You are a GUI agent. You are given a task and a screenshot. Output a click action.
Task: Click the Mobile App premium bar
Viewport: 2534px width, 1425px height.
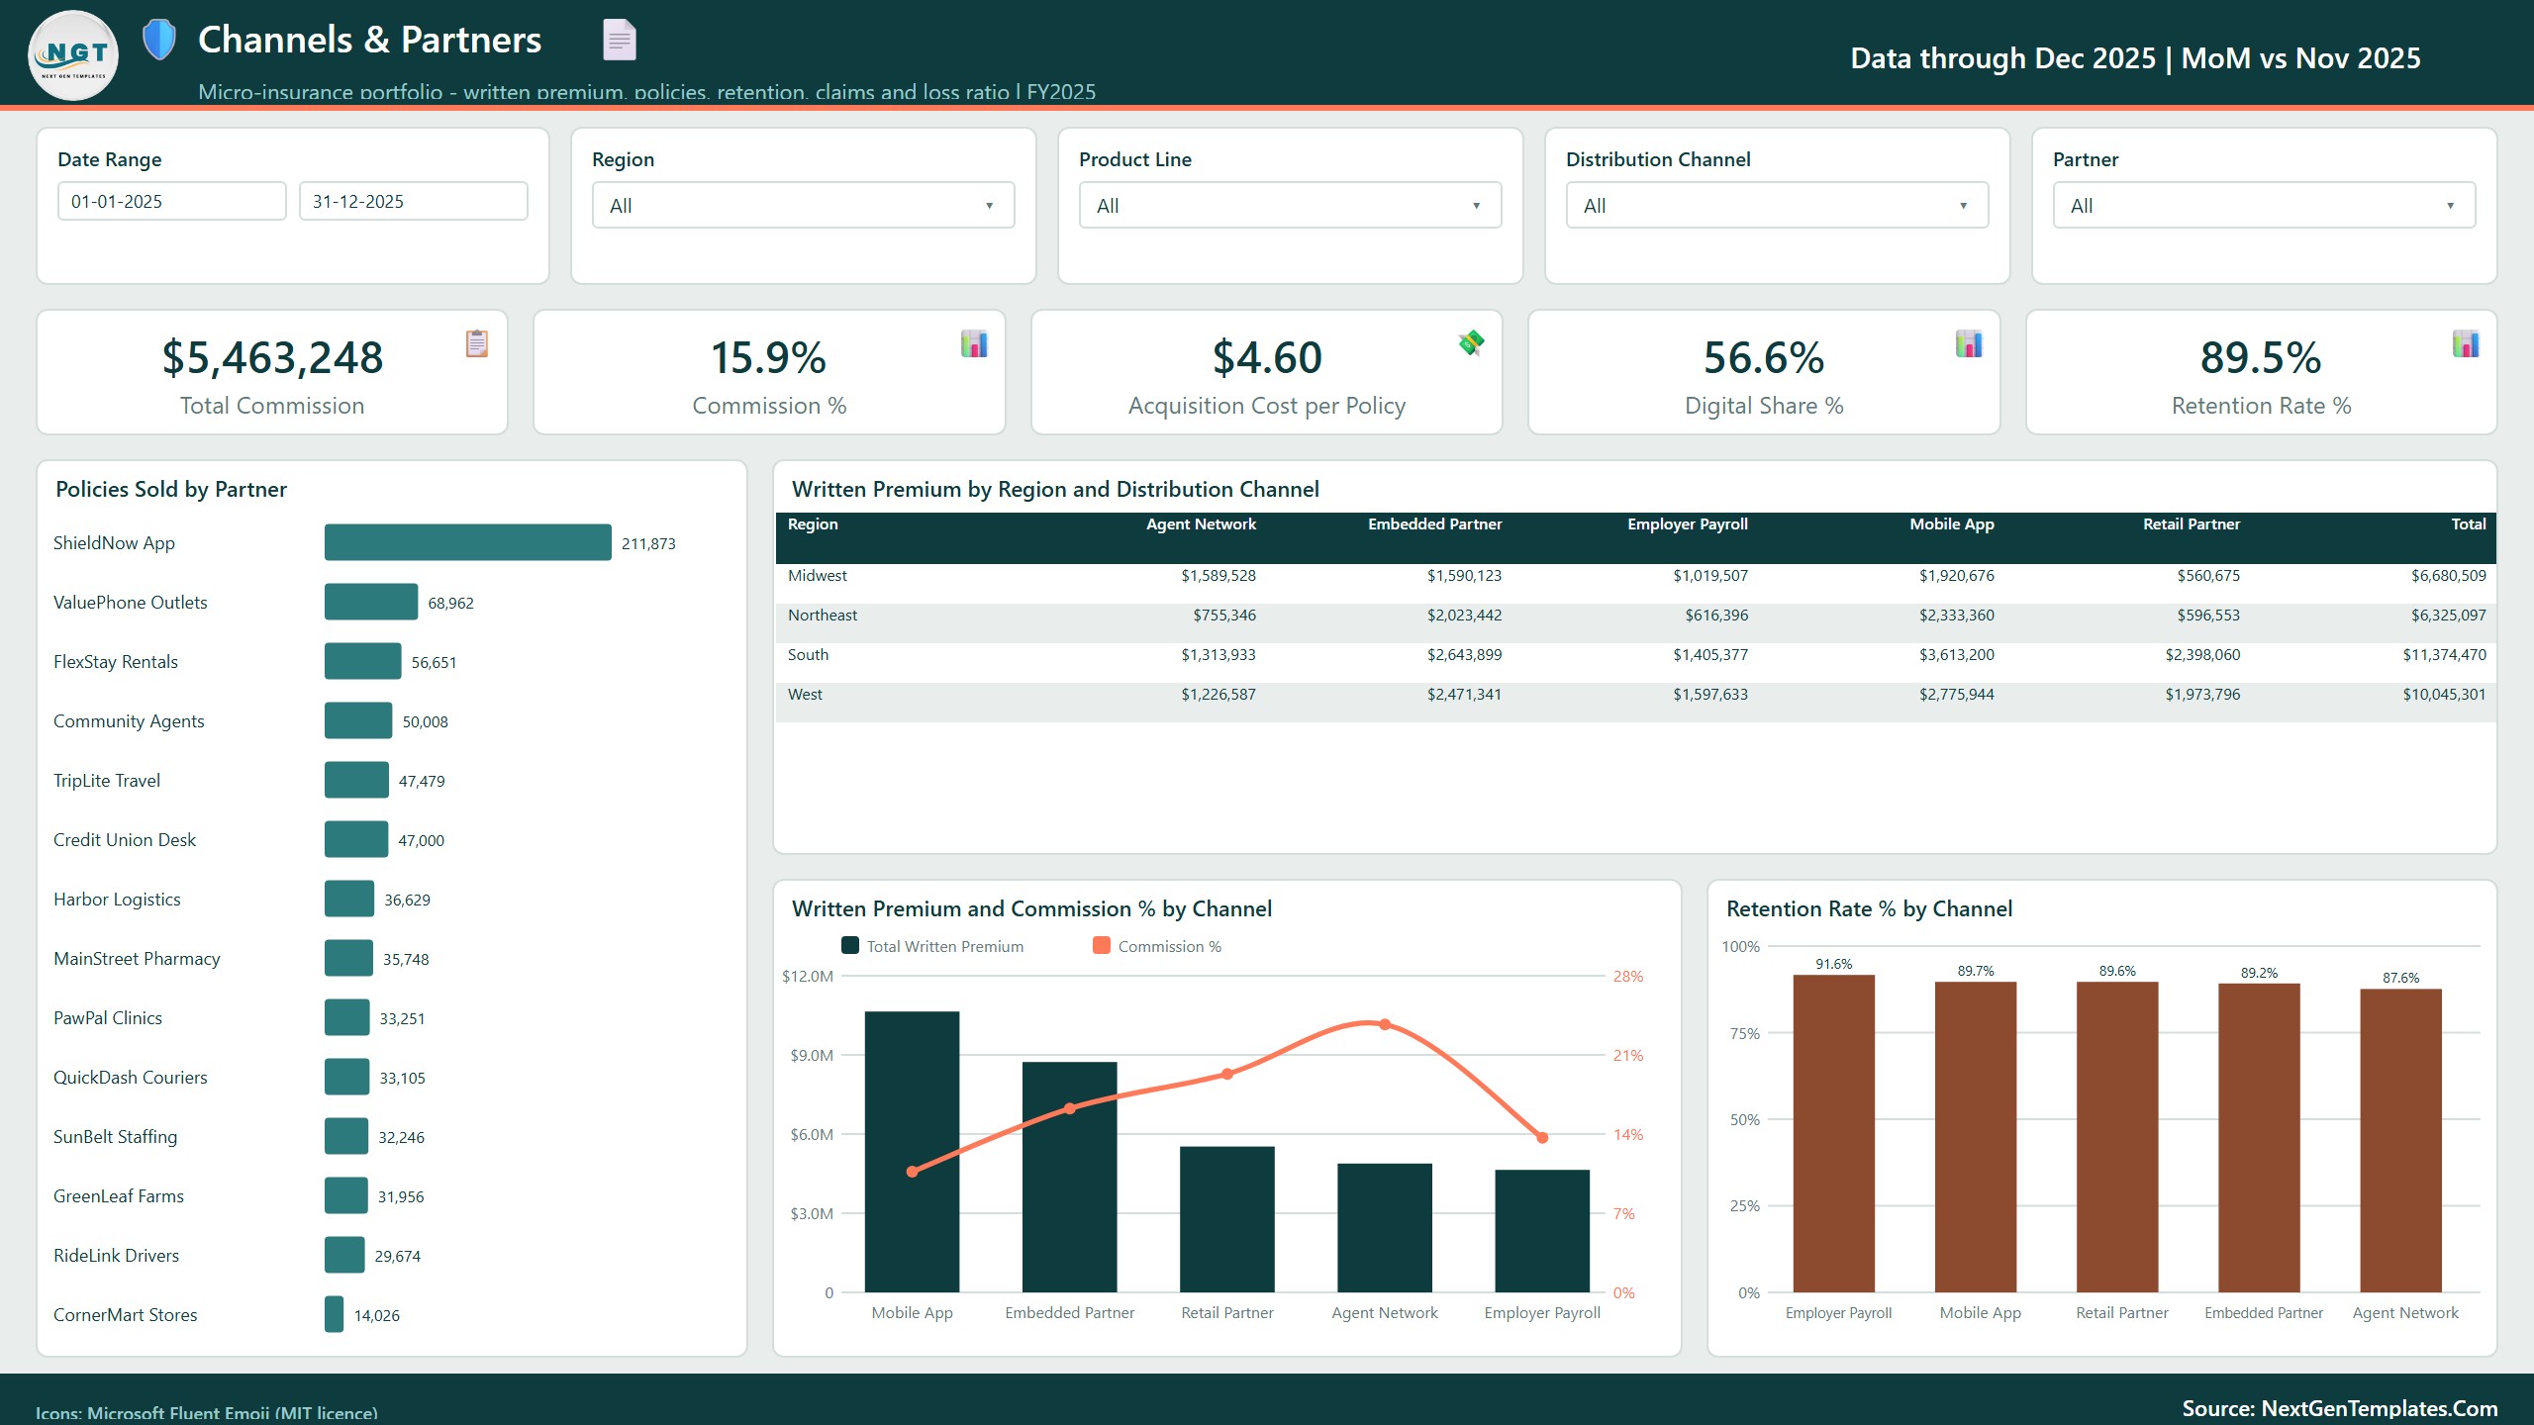point(912,1152)
